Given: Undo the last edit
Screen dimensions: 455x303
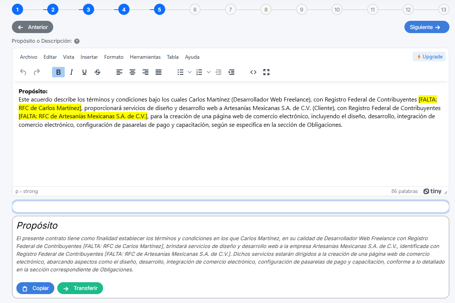Looking at the screenshot, I should point(23,72).
